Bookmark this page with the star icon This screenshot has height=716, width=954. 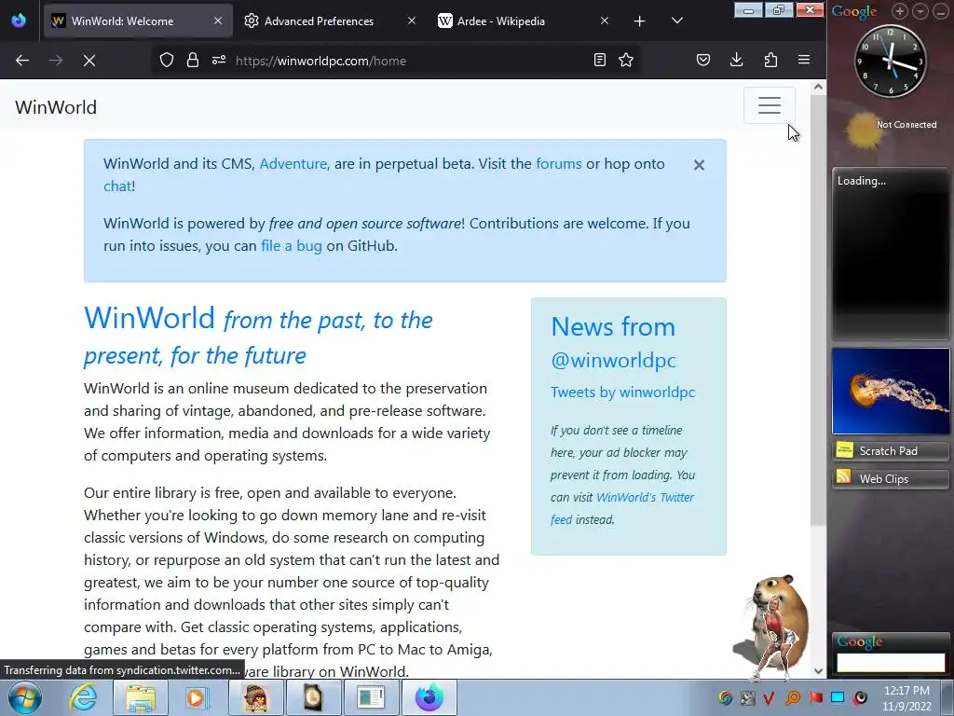point(626,60)
